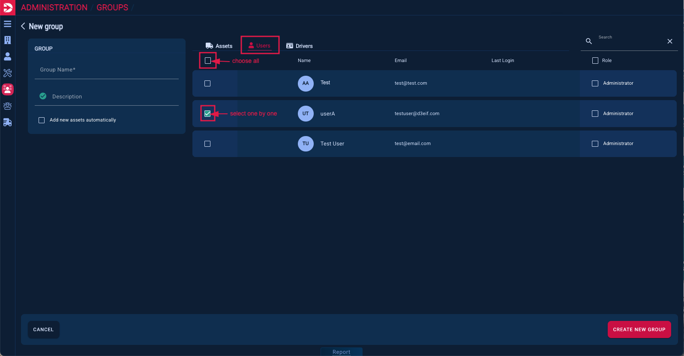
Task: Click the search magnifier icon
Action: (x=589, y=41)
